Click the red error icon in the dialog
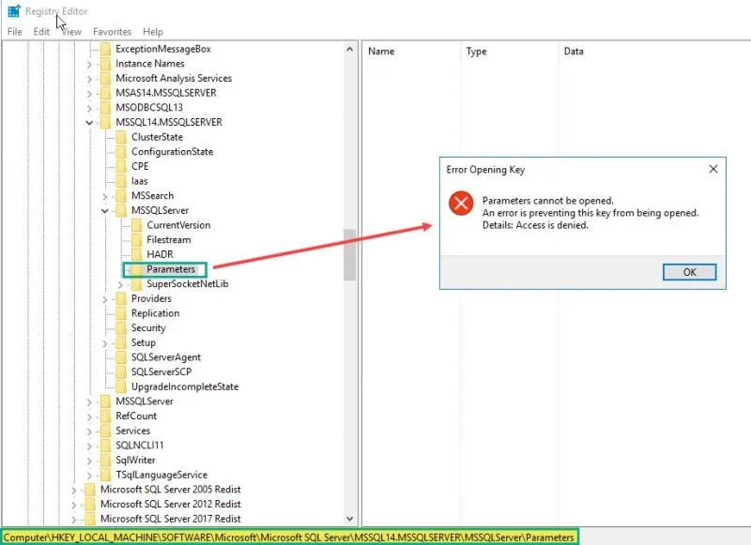Viewport: 751px width, 545px height. [x=460, y=203]
